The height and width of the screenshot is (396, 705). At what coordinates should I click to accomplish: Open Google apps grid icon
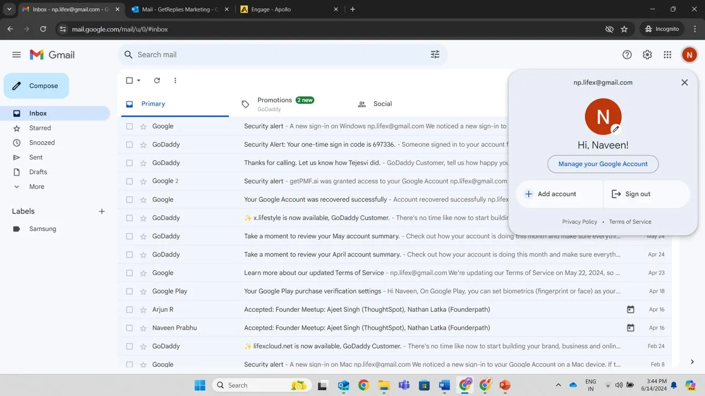668,54
